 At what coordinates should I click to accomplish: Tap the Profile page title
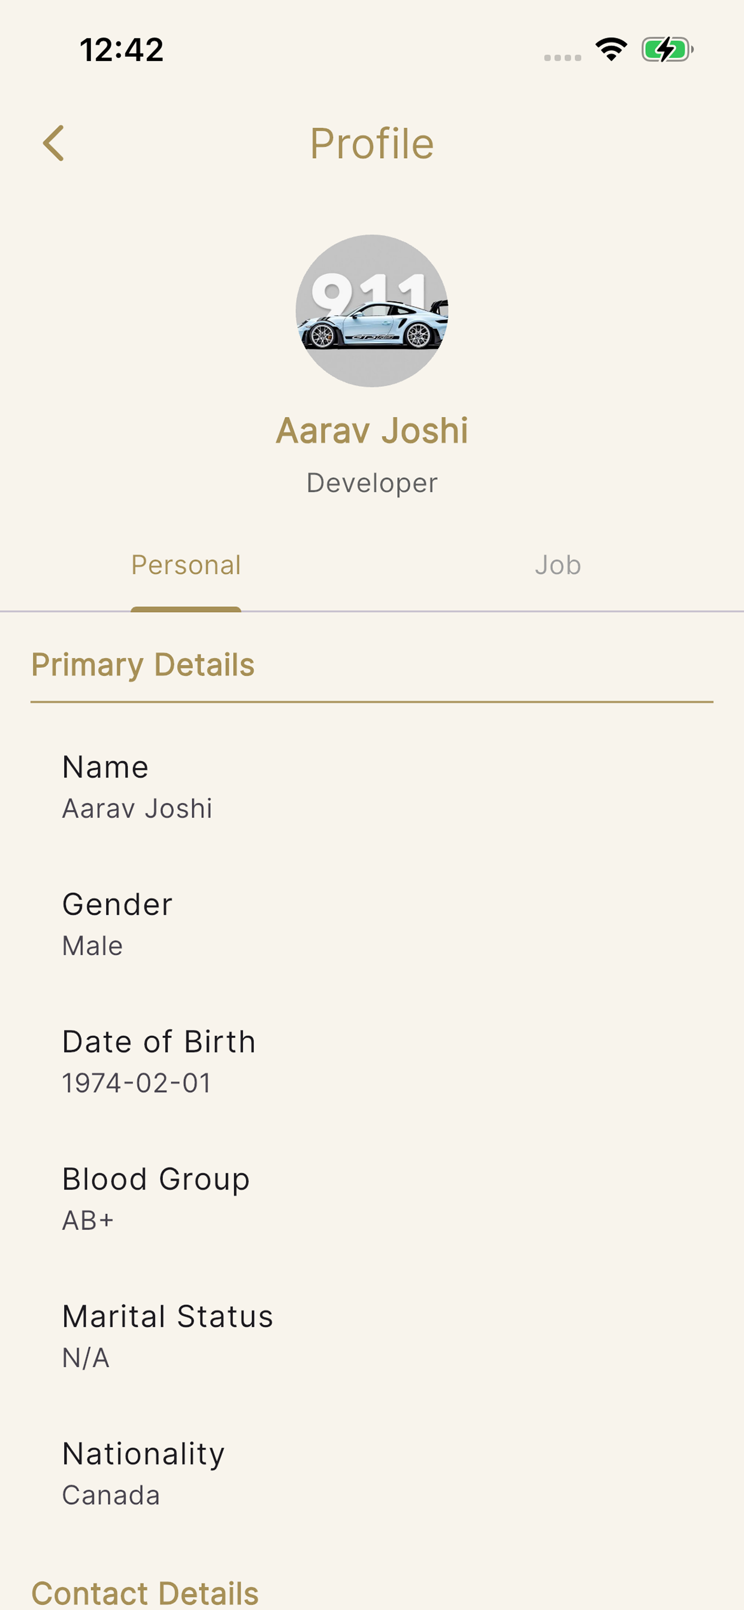coord(372,144)
